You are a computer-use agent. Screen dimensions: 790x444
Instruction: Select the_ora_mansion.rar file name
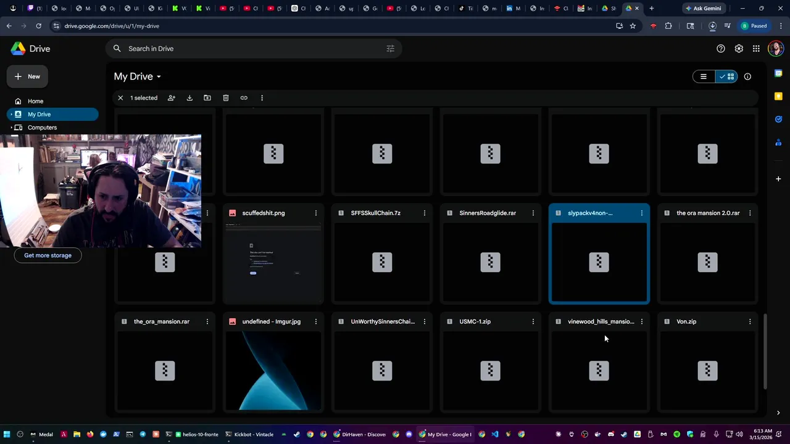(x=162, y=321)
